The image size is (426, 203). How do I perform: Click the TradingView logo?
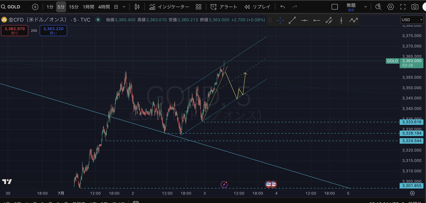(x=7, y=182)
